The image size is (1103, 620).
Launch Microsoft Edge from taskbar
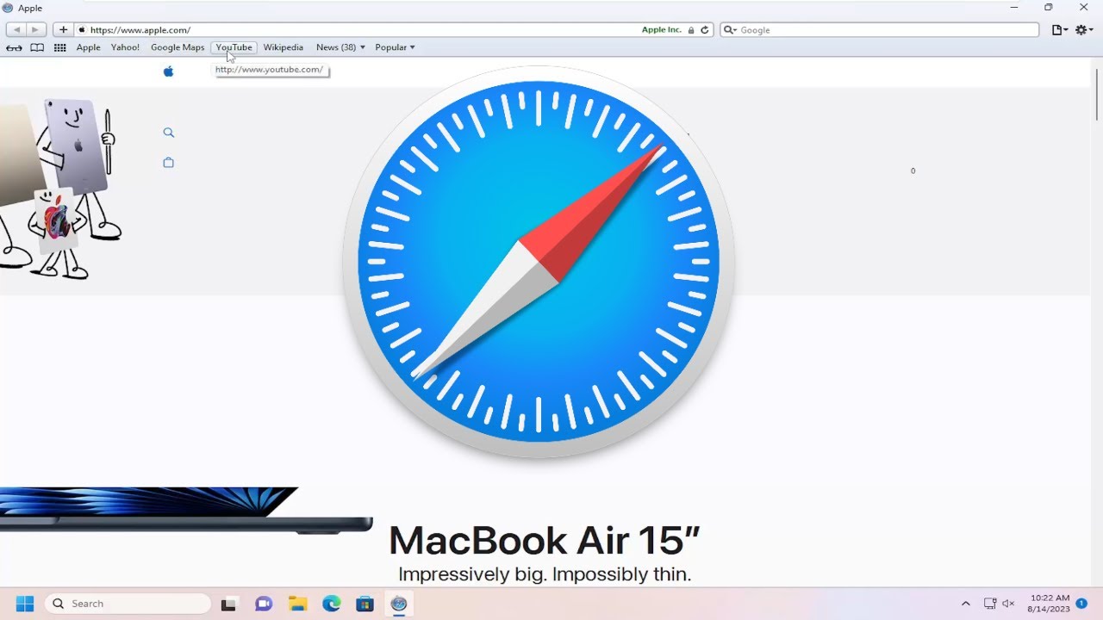[x=332, y=604]
